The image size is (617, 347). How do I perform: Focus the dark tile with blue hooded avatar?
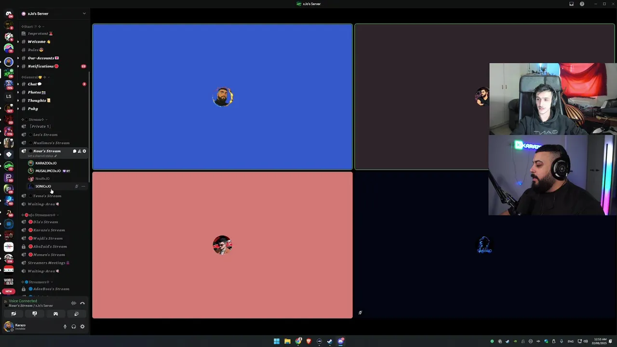tap(484, 245)
